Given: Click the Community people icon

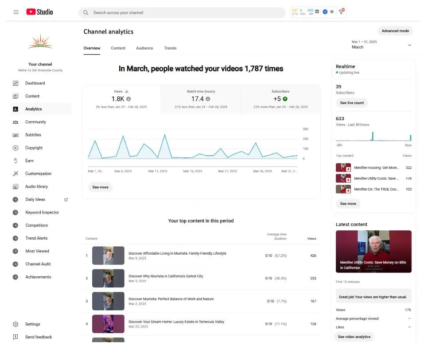Looking at the screenshot, I should point(16,122).
